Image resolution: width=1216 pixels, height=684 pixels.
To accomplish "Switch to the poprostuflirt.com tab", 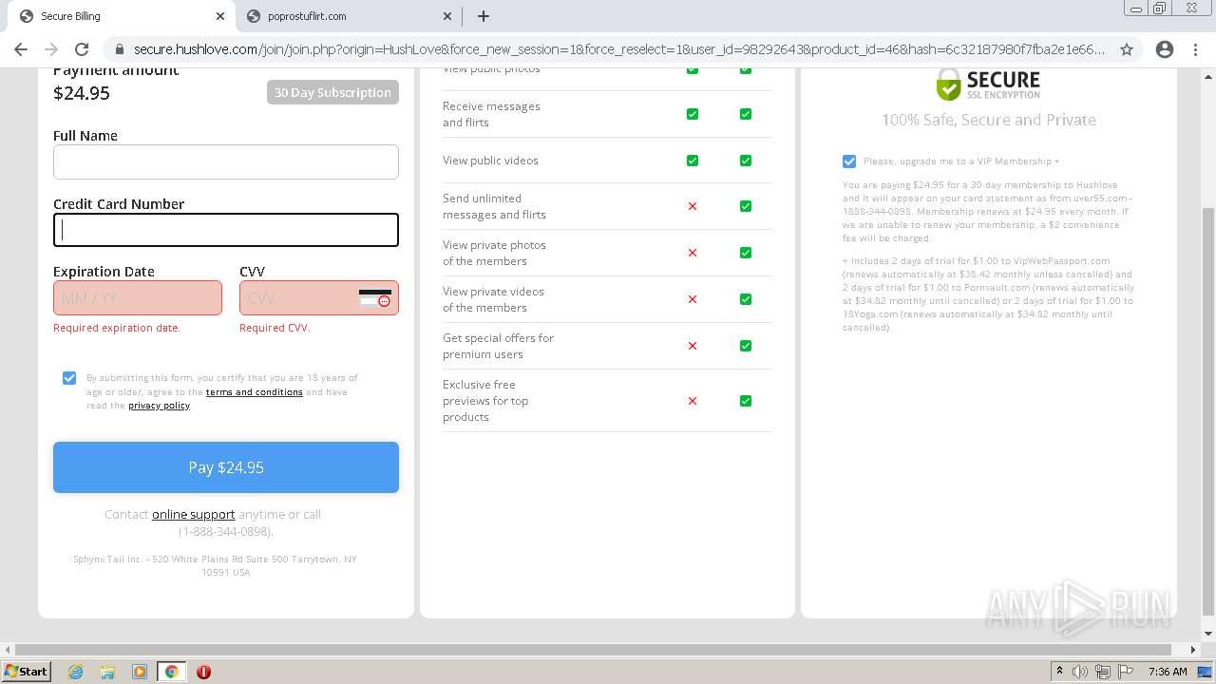I will point(347,16).
